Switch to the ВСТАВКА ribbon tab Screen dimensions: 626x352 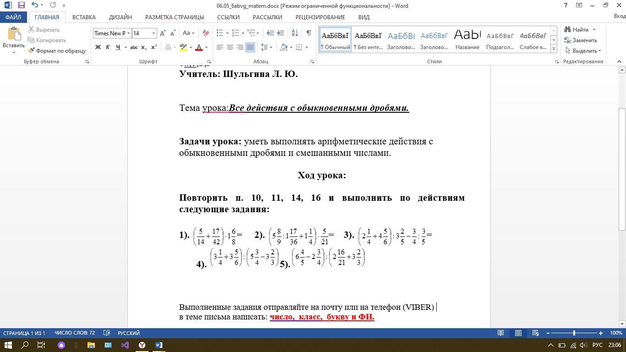coord(84,17)
